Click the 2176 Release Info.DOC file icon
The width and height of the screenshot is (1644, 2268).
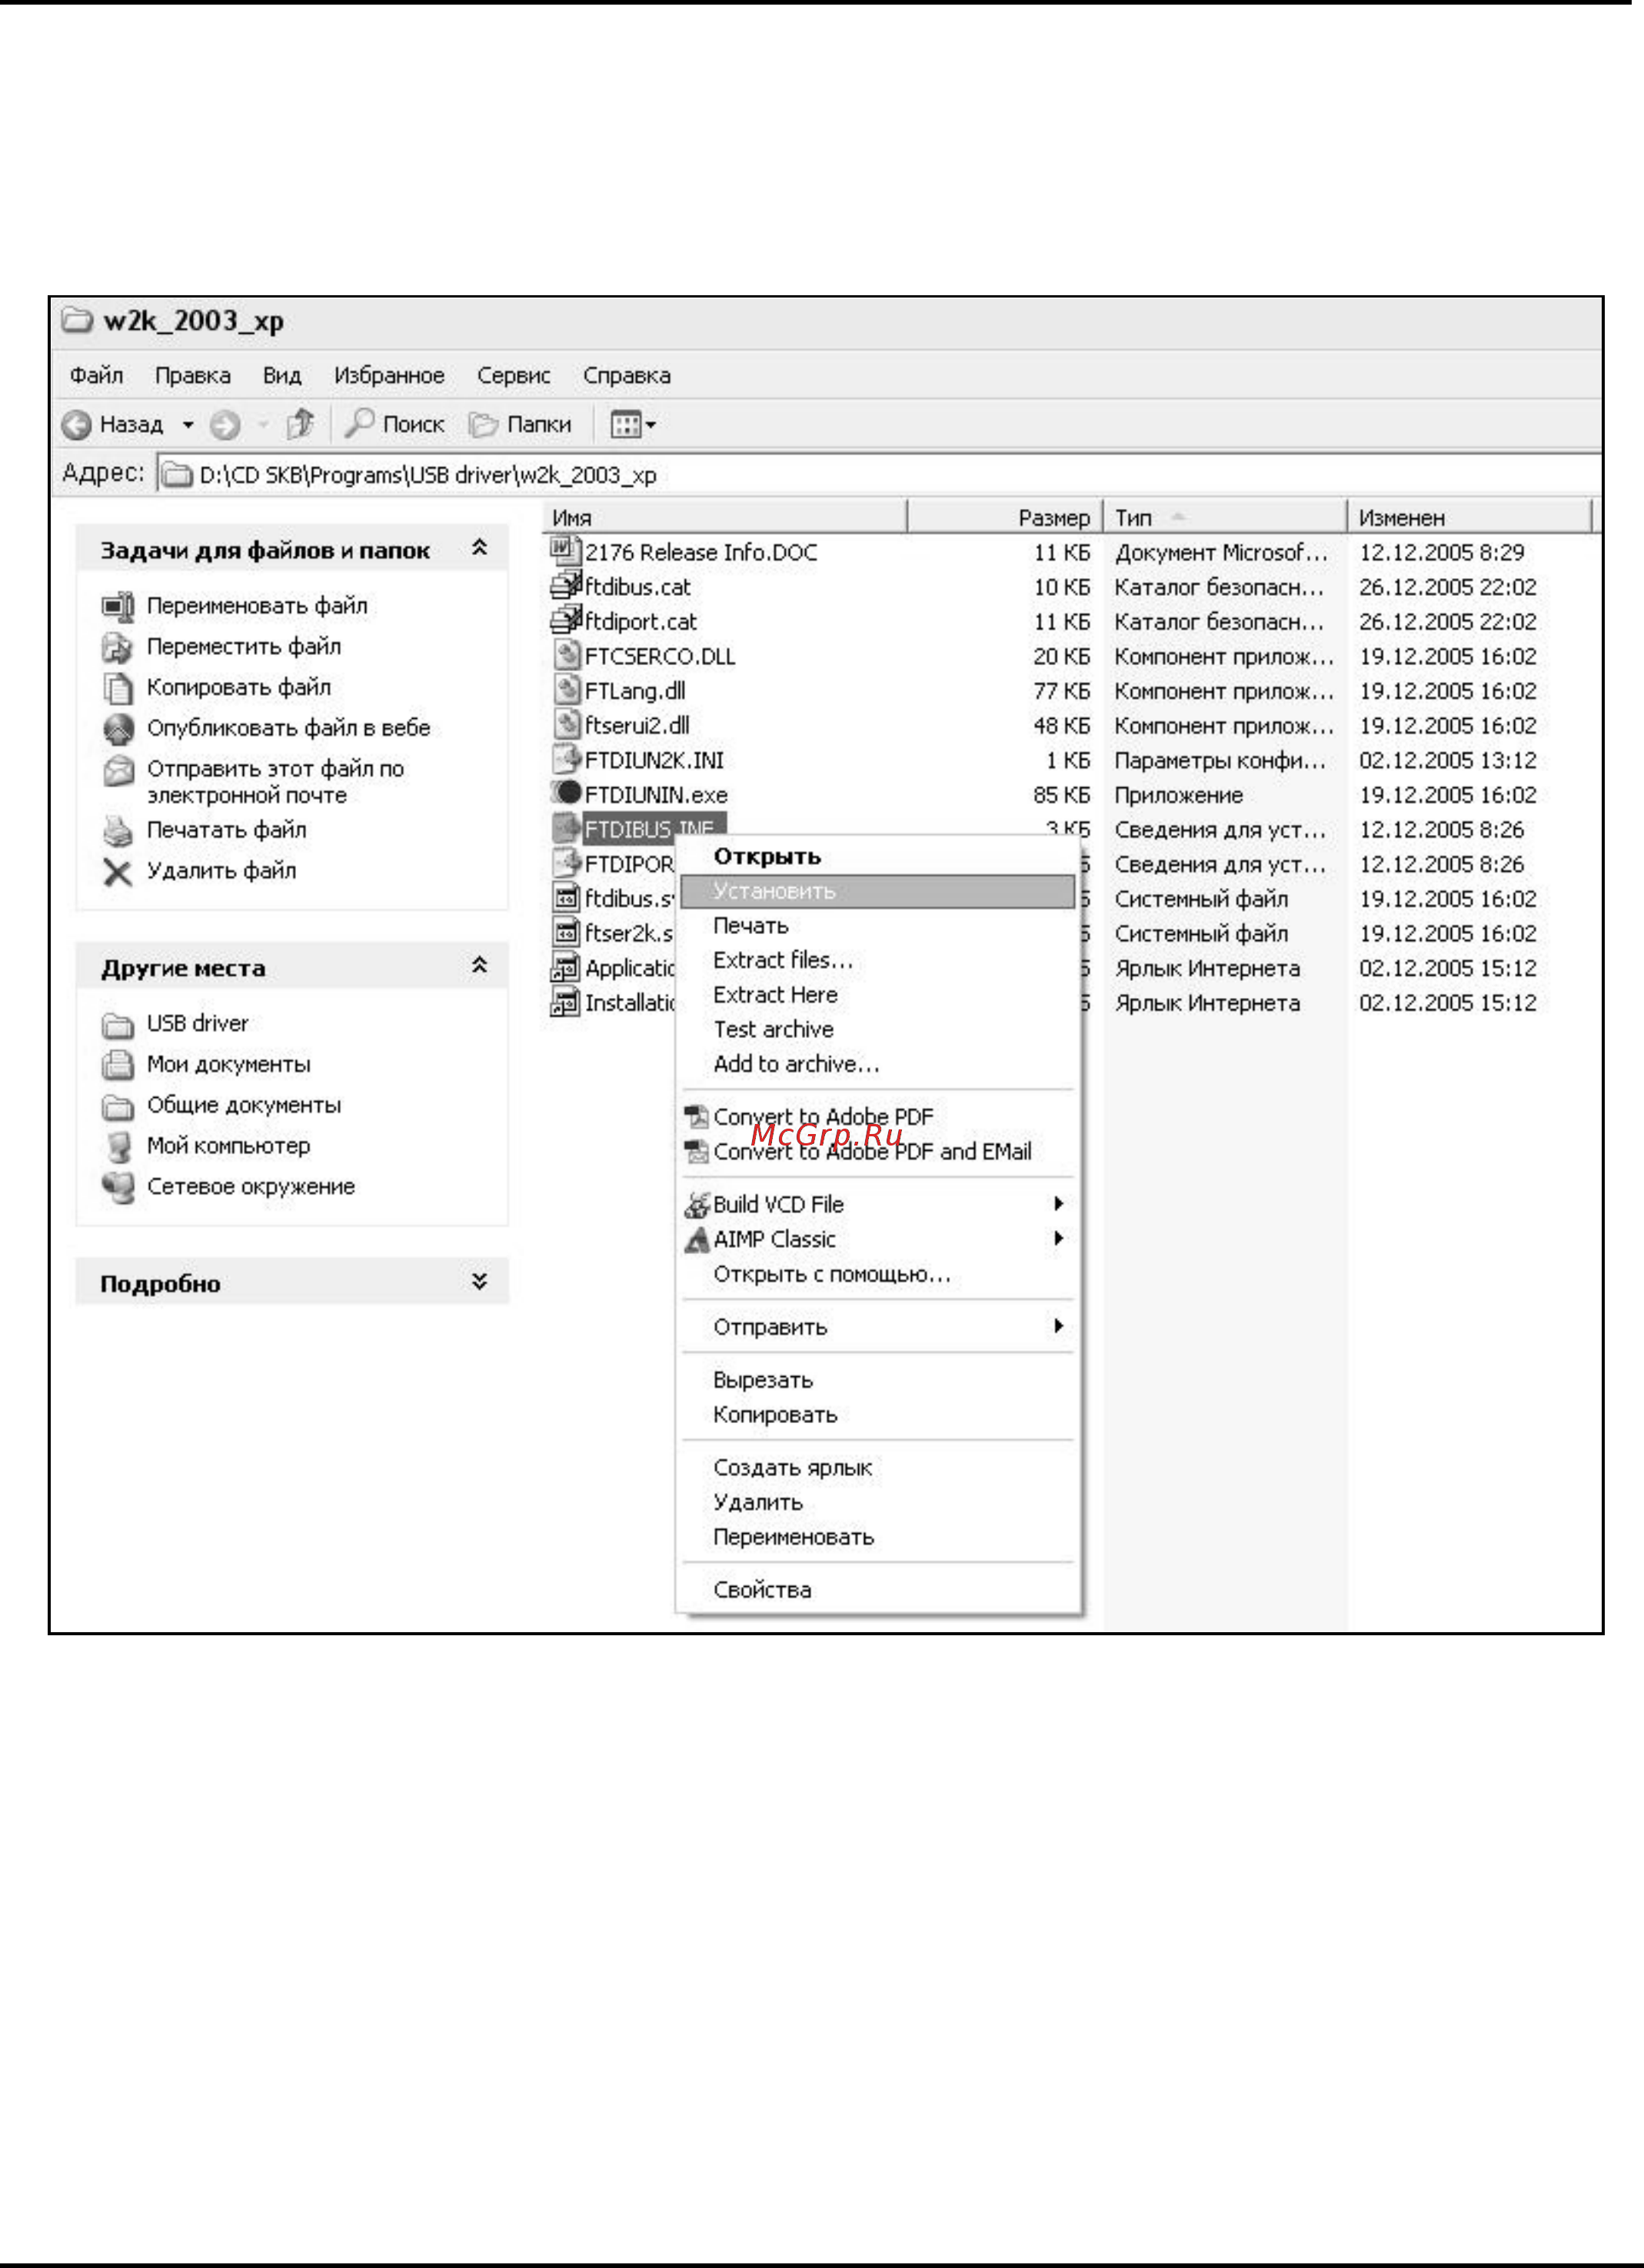(566, 550)
